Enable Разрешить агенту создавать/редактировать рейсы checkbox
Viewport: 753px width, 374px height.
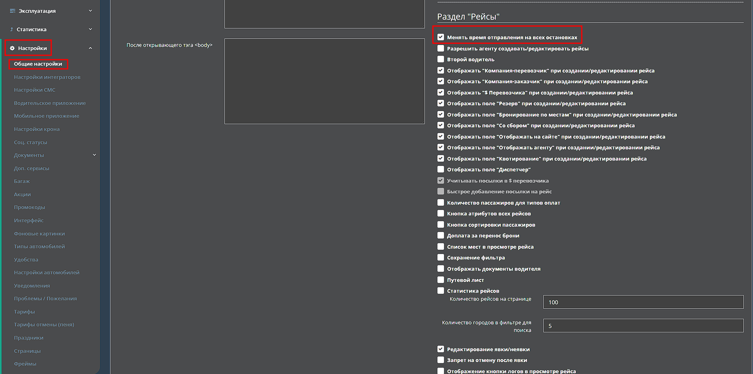point(441,48)
